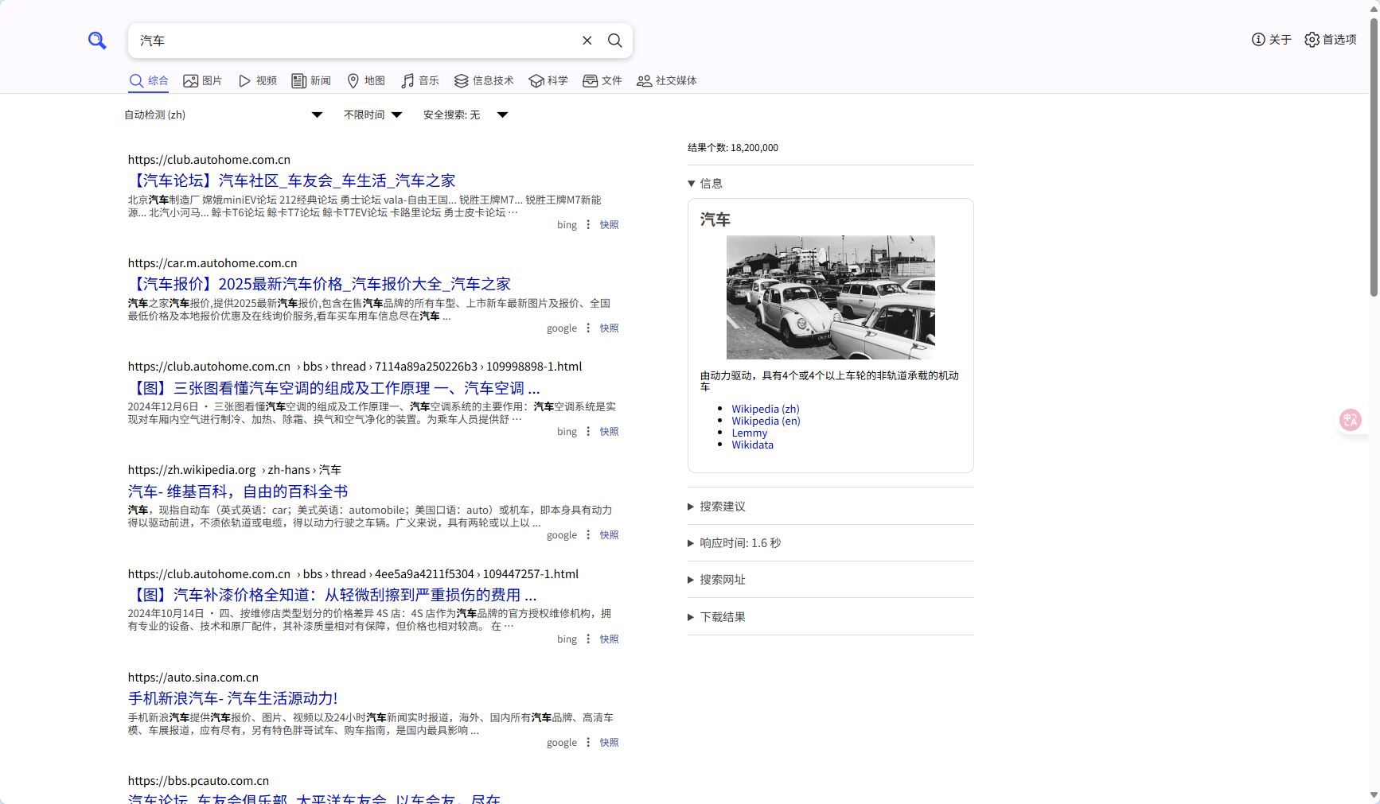Expand the 搜索建议 section
This screenshot has width=1380, height=804.
pyautogui.click(x=722, y=507)
